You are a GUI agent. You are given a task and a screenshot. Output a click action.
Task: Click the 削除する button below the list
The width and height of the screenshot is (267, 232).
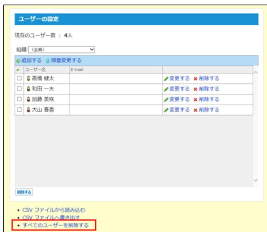24,192
